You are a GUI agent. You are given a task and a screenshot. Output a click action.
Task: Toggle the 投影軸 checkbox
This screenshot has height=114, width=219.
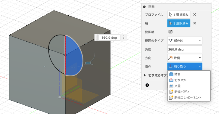[170, 32]
